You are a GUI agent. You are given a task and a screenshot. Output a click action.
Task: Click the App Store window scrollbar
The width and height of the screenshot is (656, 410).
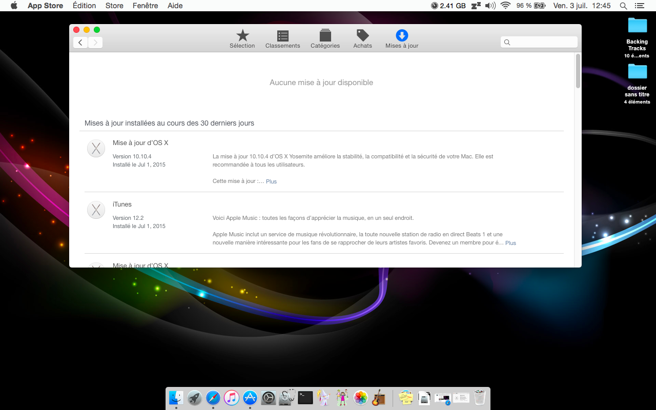coord(578,71)
